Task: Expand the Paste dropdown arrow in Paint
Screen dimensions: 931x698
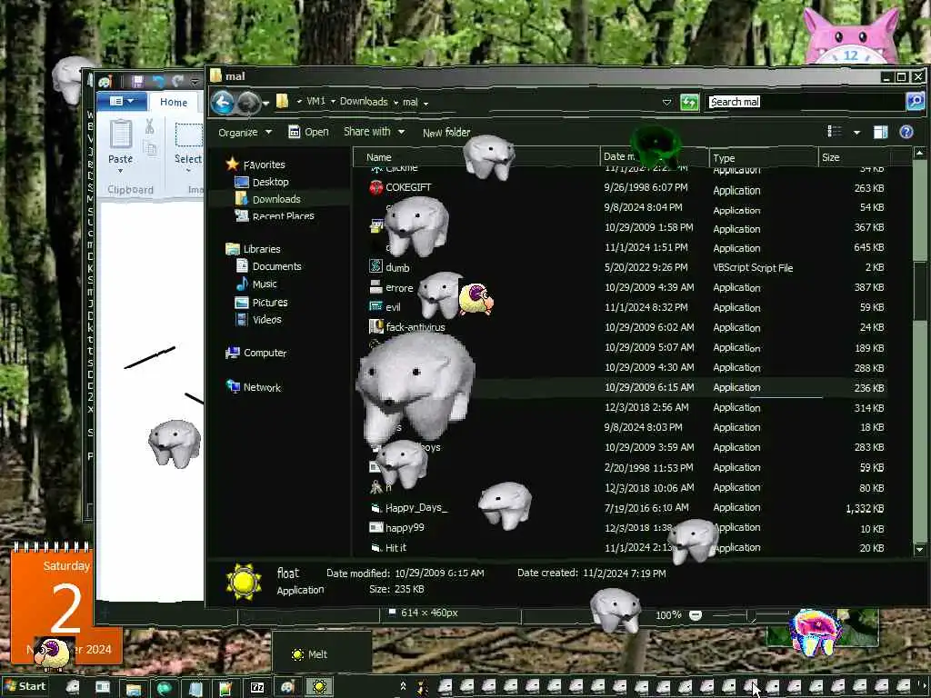Action: 121,170
